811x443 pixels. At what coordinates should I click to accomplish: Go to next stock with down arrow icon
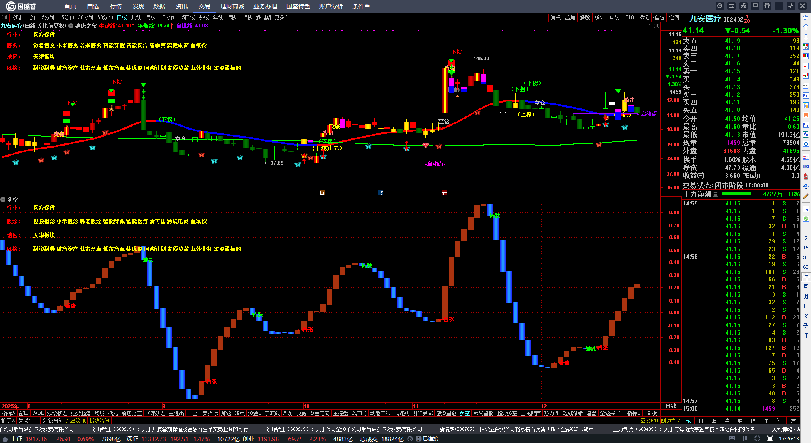click(806, 37)
